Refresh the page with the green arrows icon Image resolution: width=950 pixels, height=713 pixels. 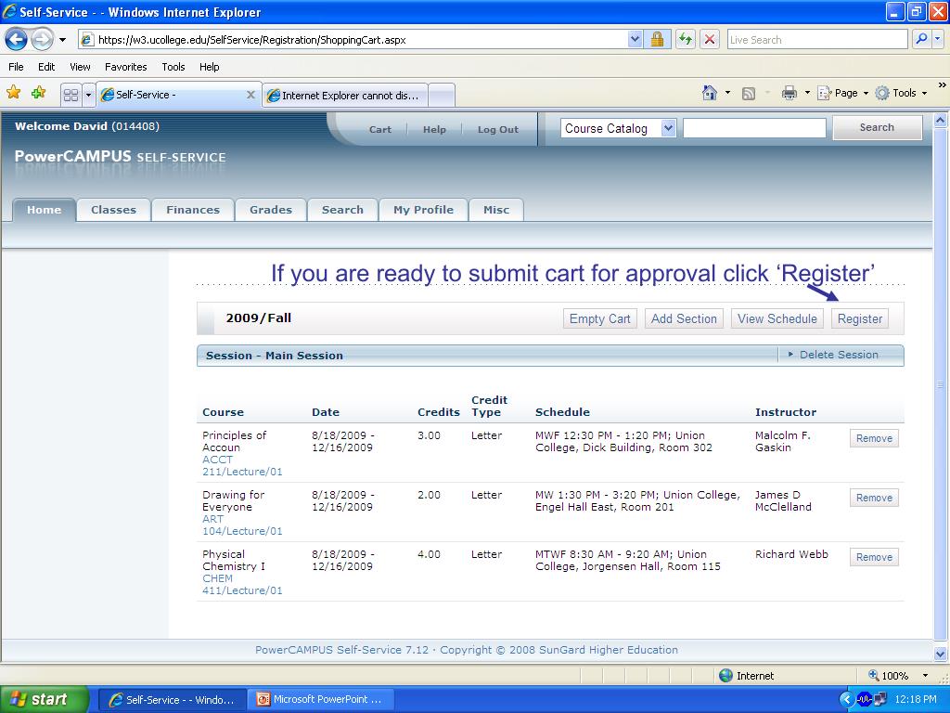[686, 40]
